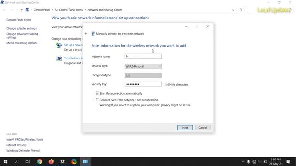
Task: Refresh the Network and Sharing Center view
Action: (240, 10)
